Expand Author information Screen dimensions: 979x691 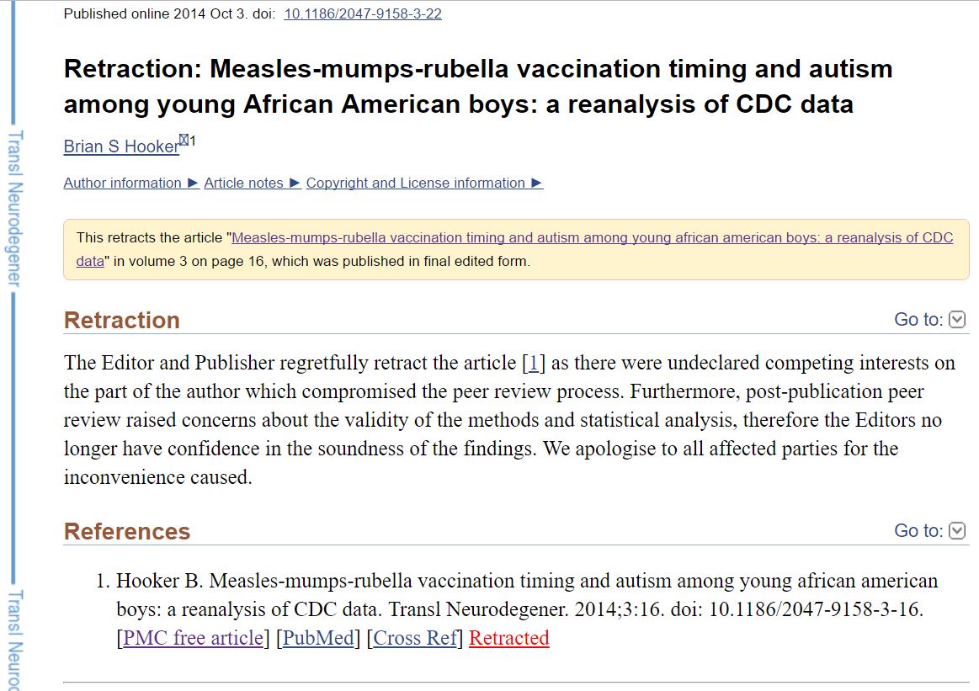point(131,183)
